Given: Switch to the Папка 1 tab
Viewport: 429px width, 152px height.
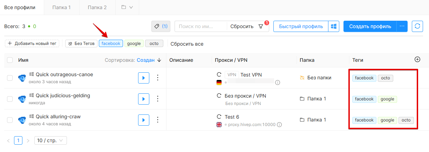Looking at the screenshot, I should [x=61, y=7].
